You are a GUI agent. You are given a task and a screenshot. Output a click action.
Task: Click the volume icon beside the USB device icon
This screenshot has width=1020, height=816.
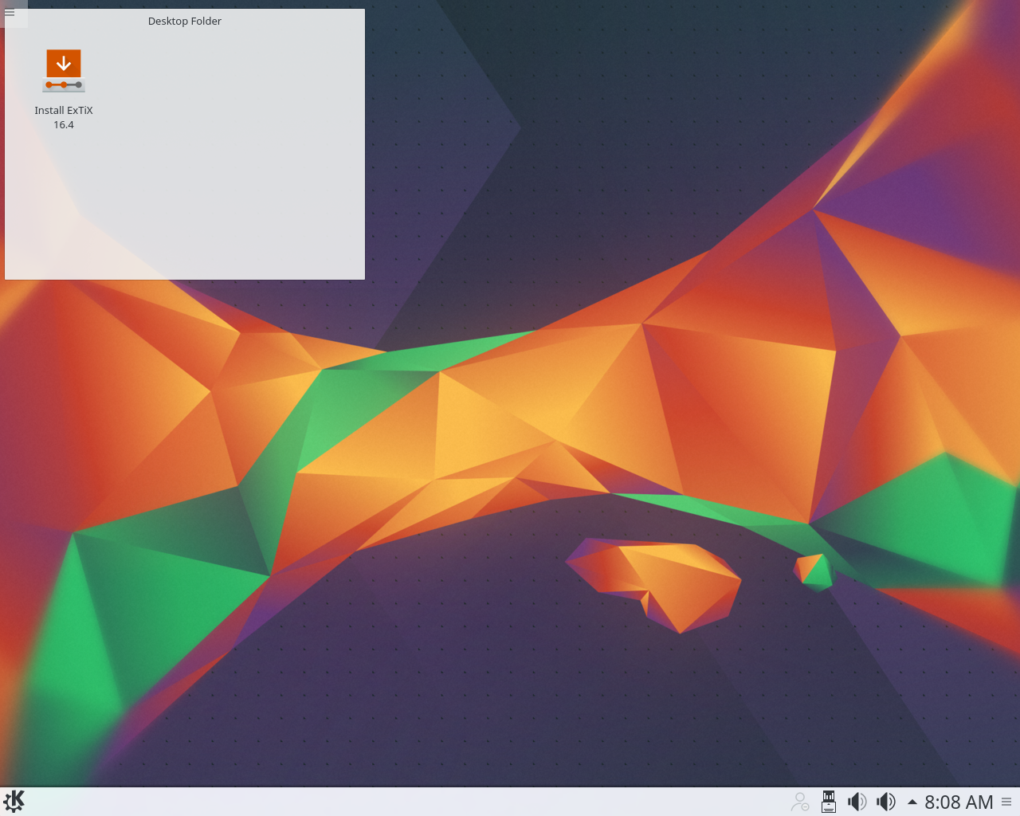click(x=857, y=802)
